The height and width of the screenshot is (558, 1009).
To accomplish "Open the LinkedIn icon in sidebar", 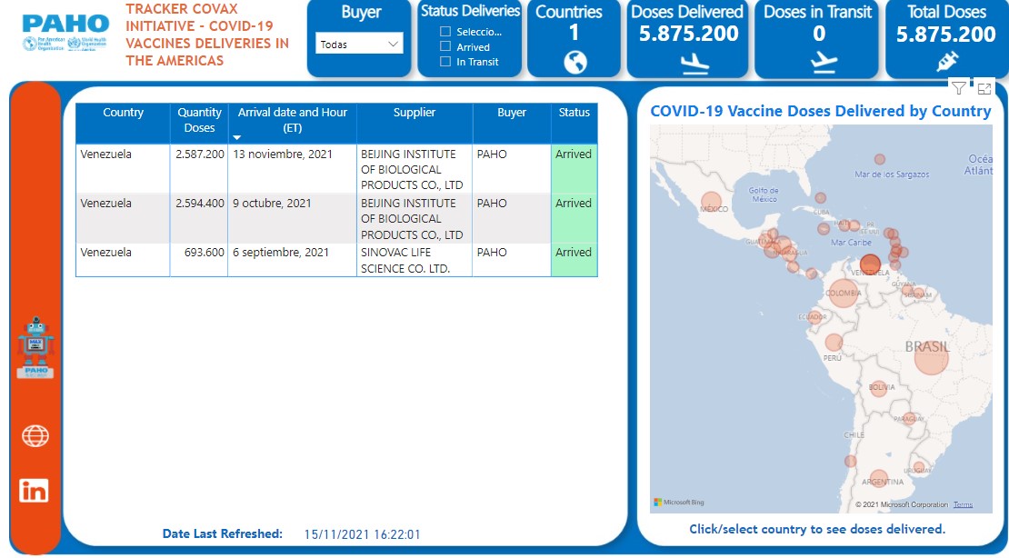I will [x=35, y=491].
